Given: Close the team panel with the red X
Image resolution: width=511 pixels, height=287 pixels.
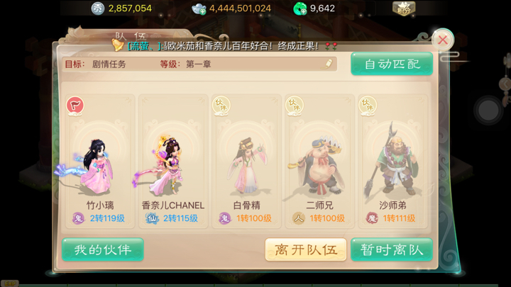Looking at the screenshot, I should (x=443, y=40).
